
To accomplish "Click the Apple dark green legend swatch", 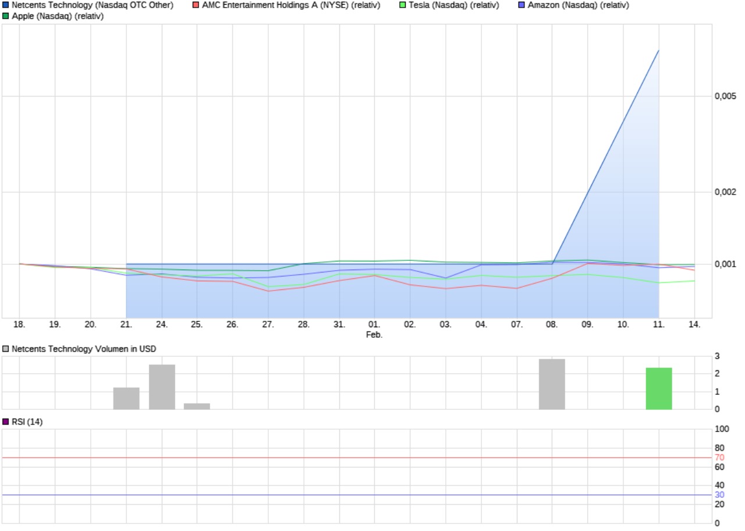I will [6, 16].
